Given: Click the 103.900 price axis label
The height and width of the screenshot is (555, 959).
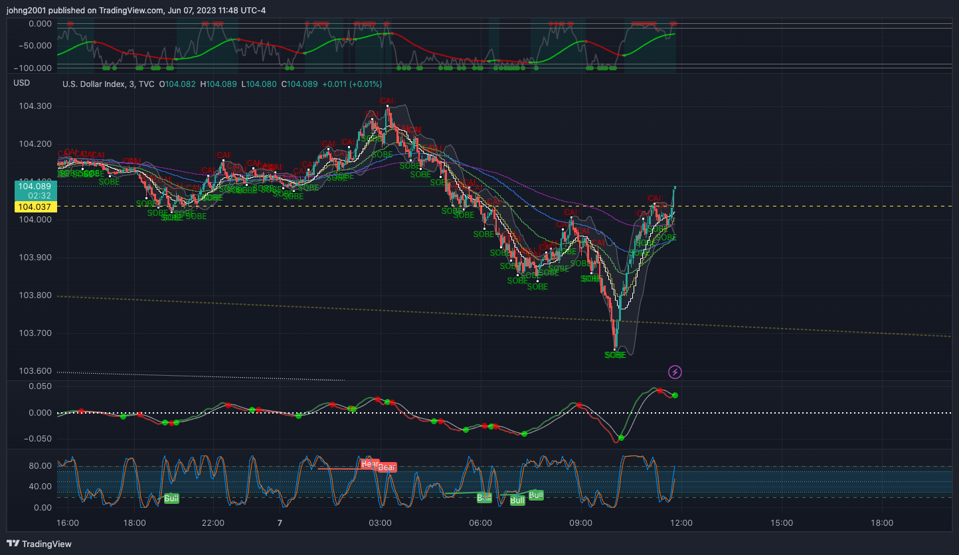Looking at the screenshot, I should point(35,258).
